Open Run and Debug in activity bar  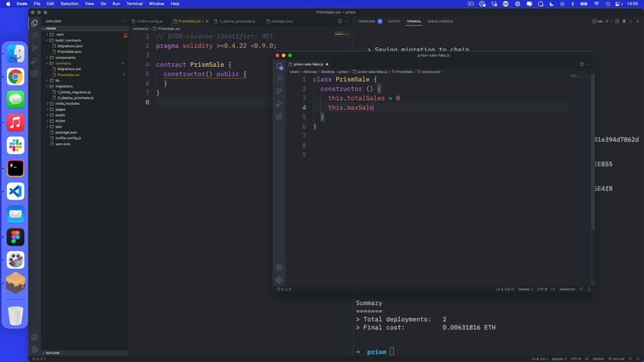coord(34,61)
